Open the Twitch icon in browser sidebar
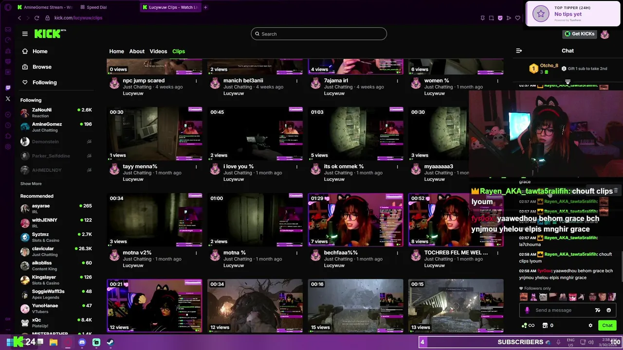Viewport: 623px width, 350px height. coord(8,88)
